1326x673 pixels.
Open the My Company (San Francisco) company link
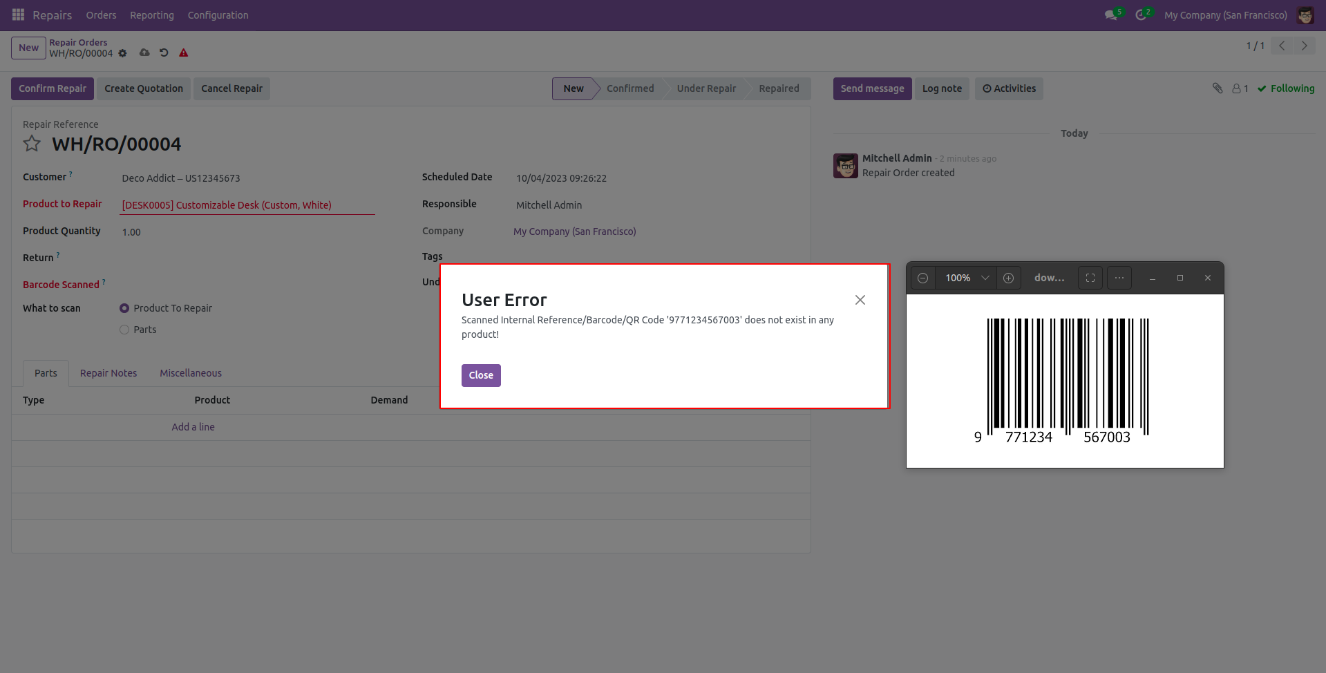(x=574, y=231)
